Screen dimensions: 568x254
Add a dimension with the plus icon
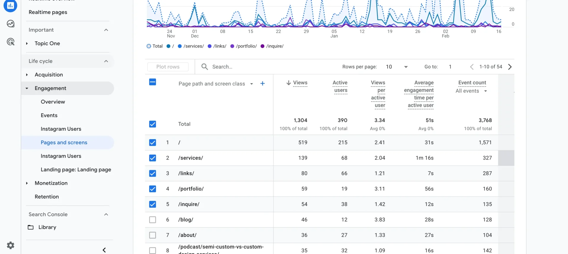pyautogui.click(x=262, y=83)
